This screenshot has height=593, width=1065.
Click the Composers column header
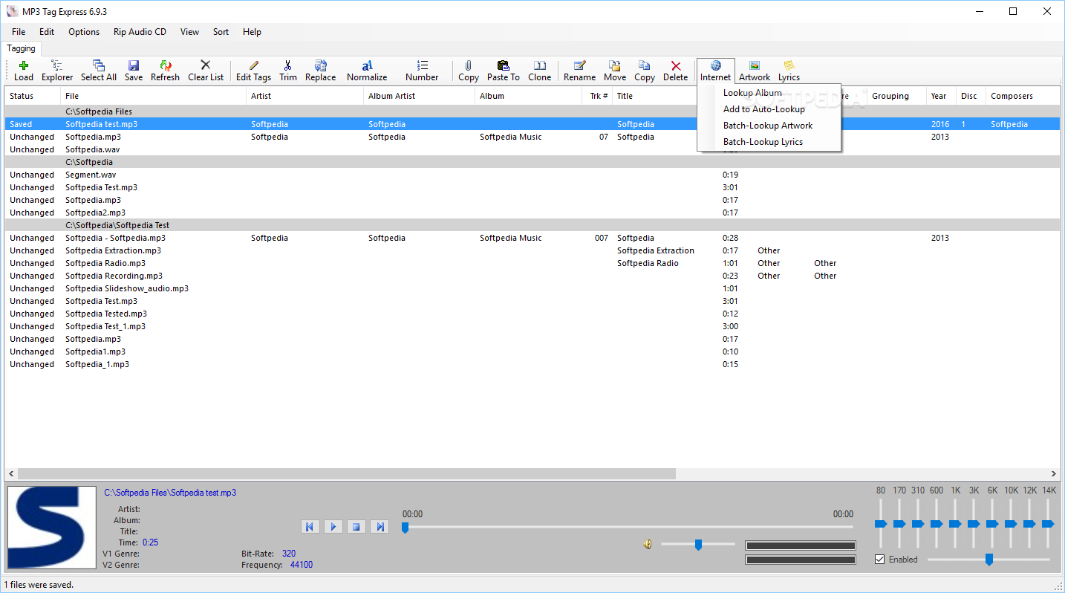[x=1023, y=96]
